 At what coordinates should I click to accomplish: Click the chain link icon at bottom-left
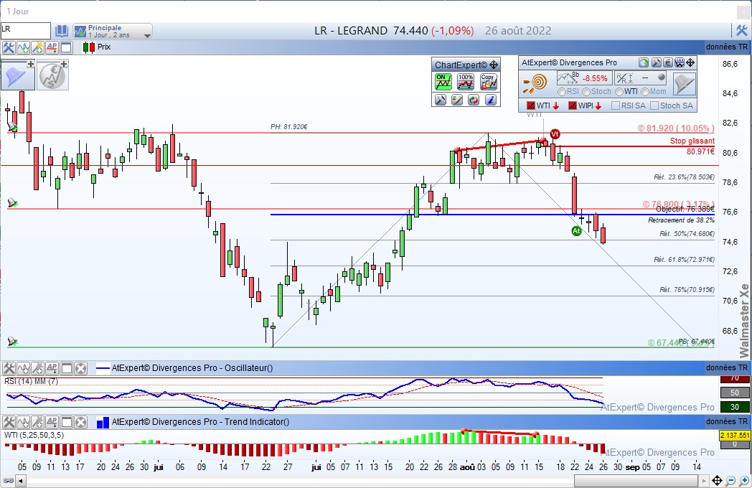click(x=8, y=480)
